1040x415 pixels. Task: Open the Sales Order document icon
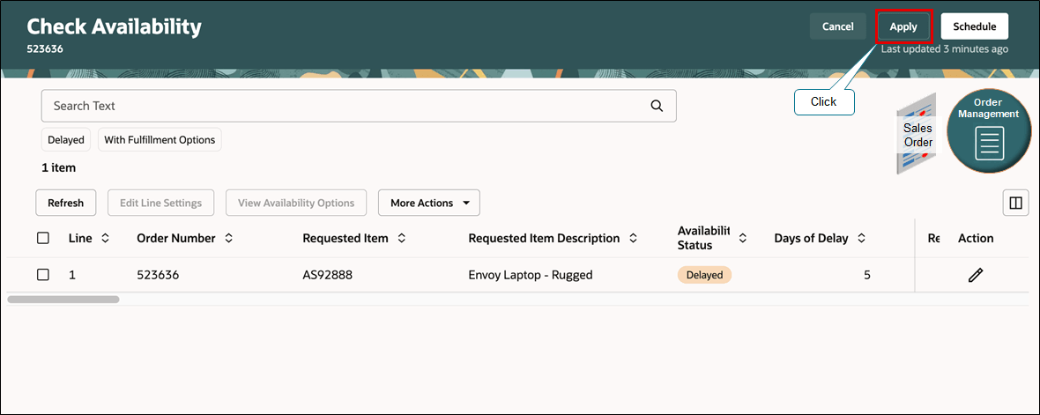[917, 134]
